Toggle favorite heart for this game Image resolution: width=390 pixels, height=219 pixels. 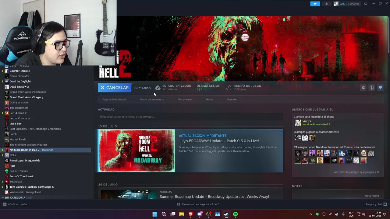click(x=380, y=88)
